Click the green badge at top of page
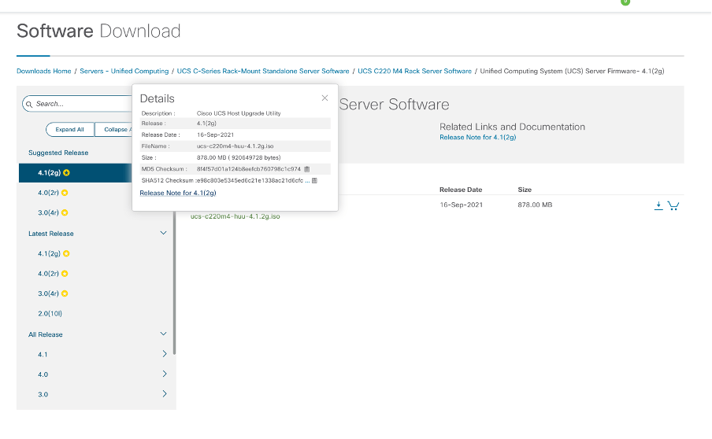712x439 pixels. click(x=625, y=2)
